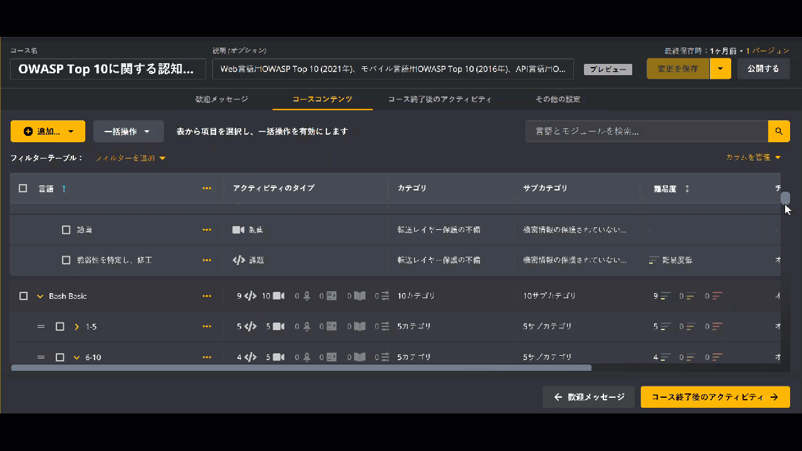Screen dimensions: 802x451
Task: Open the 1バージョン link
Action: click(768, 51)
